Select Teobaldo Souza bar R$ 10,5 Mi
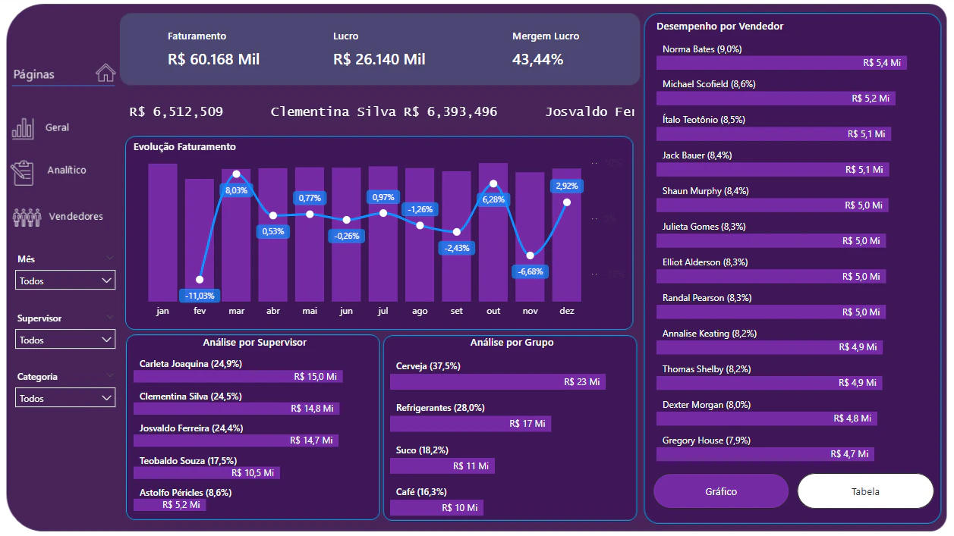This screenshot has height=536, width=954. tap(206, 472)
